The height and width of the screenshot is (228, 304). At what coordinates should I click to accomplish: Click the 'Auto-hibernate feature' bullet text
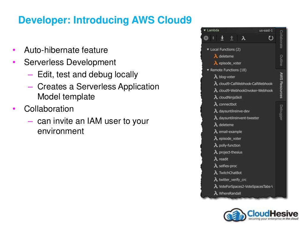[66, 50]
